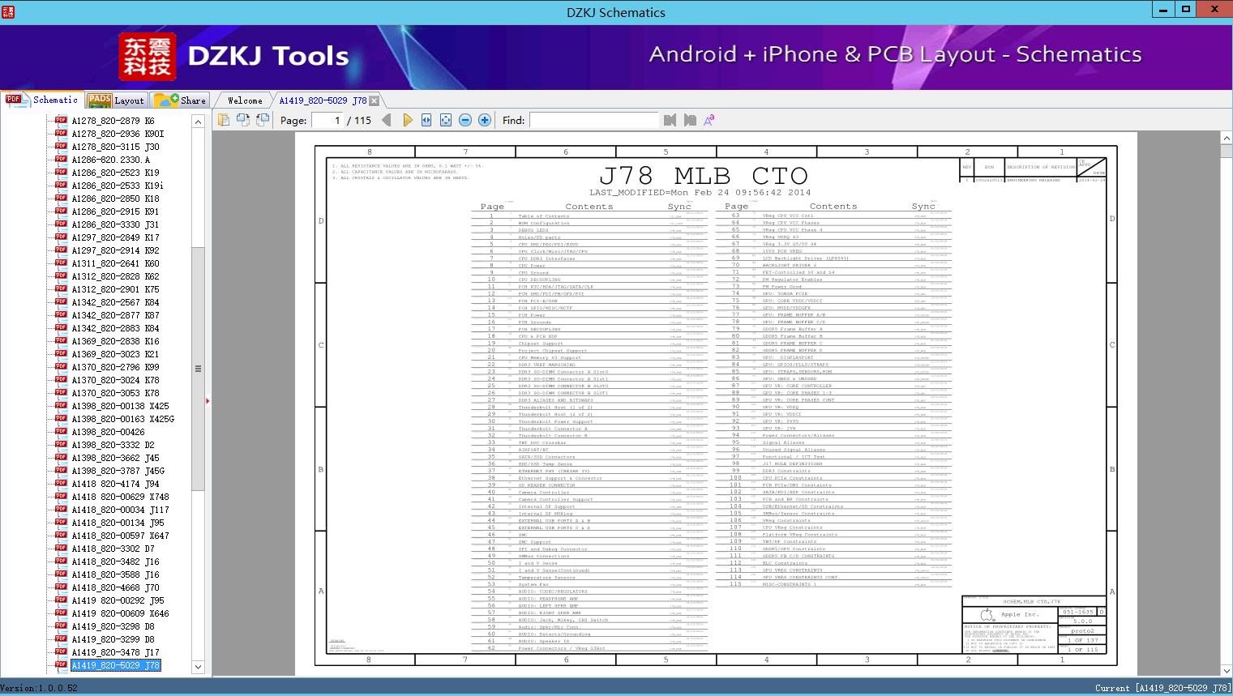Open A1369_820-2838 K16 schematic
This screenshot has width=1233, height=696.
[115, 341]
